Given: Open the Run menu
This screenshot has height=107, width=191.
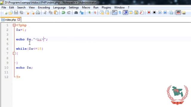Looking at the screenshot, I should [x=96, y=7].
